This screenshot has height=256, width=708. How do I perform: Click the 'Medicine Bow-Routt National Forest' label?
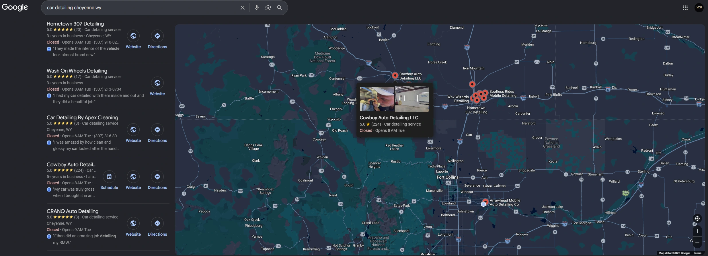pyautogui.click(x=322, y=57)
